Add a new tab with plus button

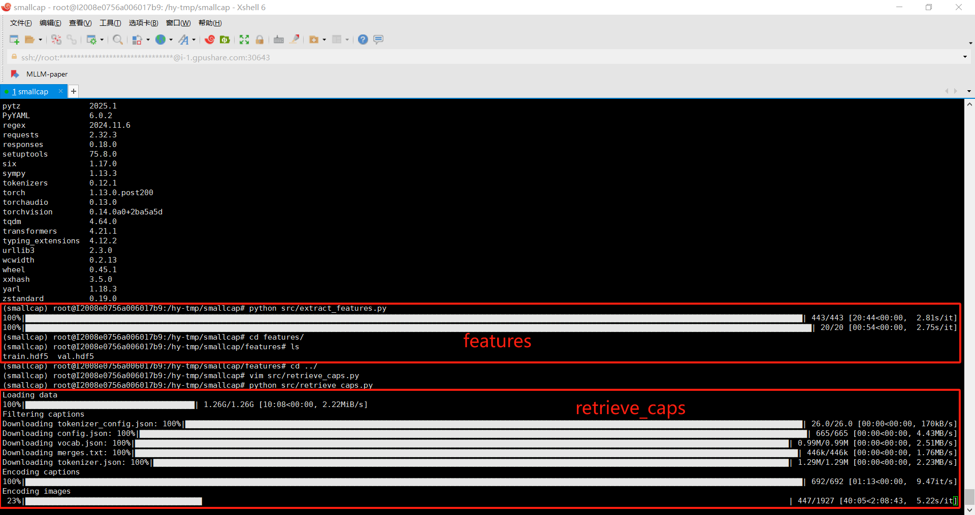coord(74,91)
